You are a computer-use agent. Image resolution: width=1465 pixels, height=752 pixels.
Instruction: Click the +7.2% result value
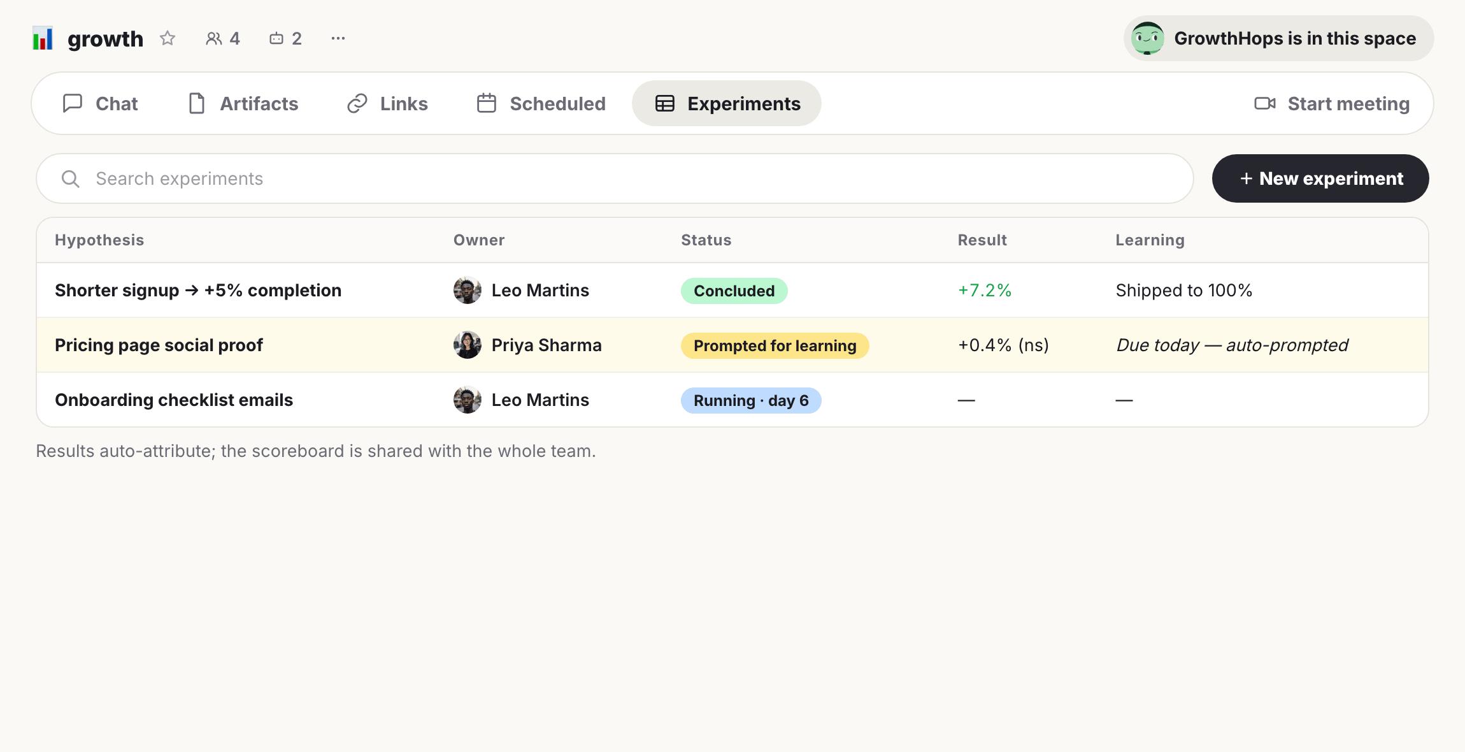tap(985, 291)
